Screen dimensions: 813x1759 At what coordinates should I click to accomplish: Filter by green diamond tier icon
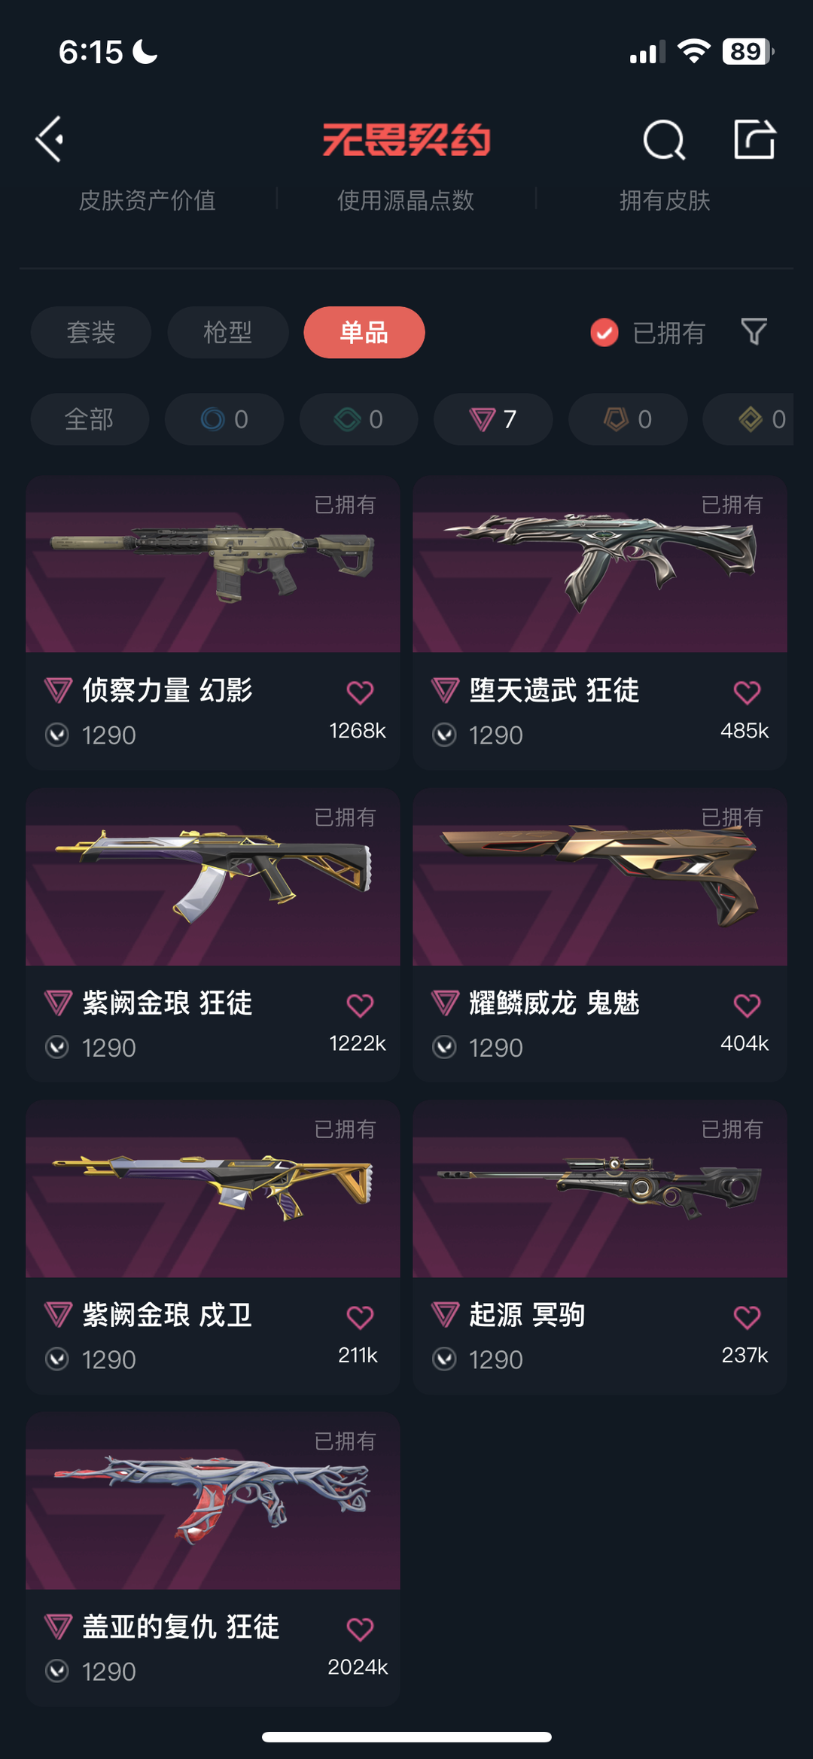pos(359,419)
